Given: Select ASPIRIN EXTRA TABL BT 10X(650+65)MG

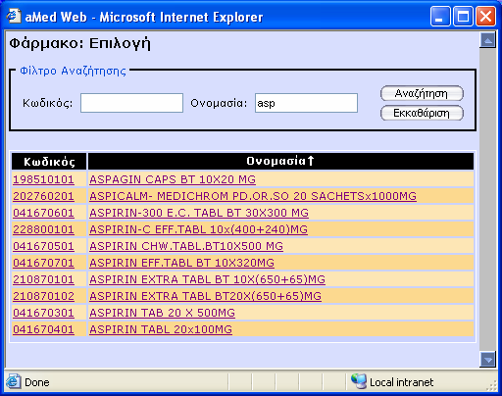Looking at the screenshot, I should [x=208, y=279].
